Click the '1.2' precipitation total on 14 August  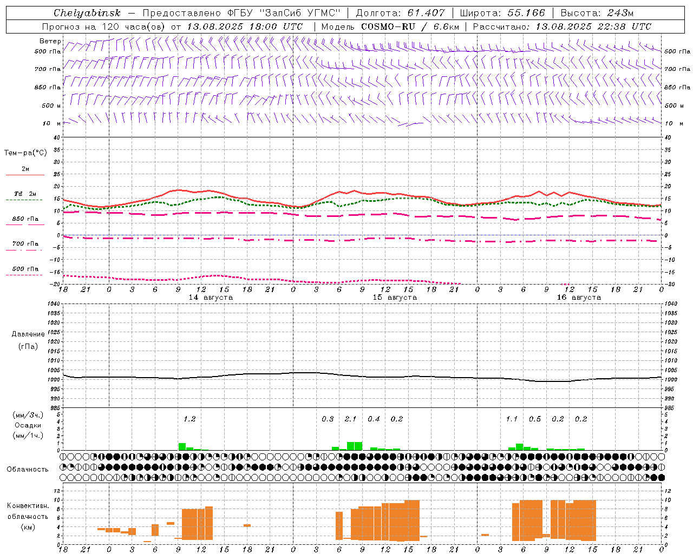(x=189, y=419)
